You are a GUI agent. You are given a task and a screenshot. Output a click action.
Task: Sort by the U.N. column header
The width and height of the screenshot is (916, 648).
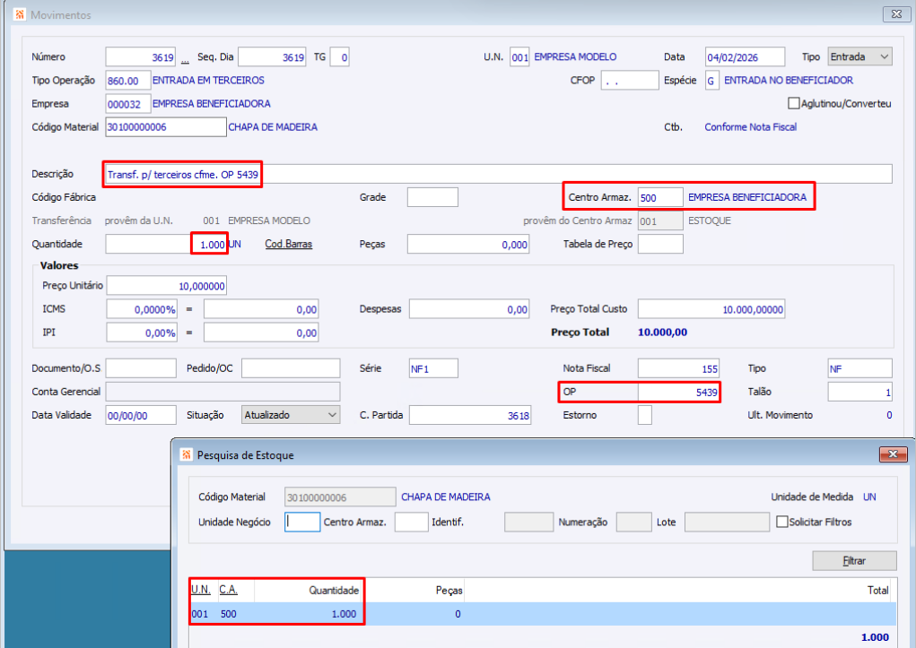click(x=200, y=590)
